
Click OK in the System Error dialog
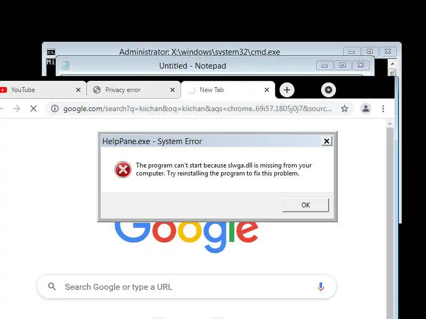[x=305, y=205]
